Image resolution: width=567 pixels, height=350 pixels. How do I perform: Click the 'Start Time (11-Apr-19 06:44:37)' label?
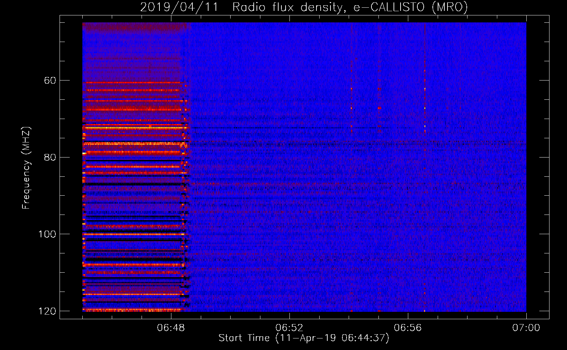click(304, 338)
